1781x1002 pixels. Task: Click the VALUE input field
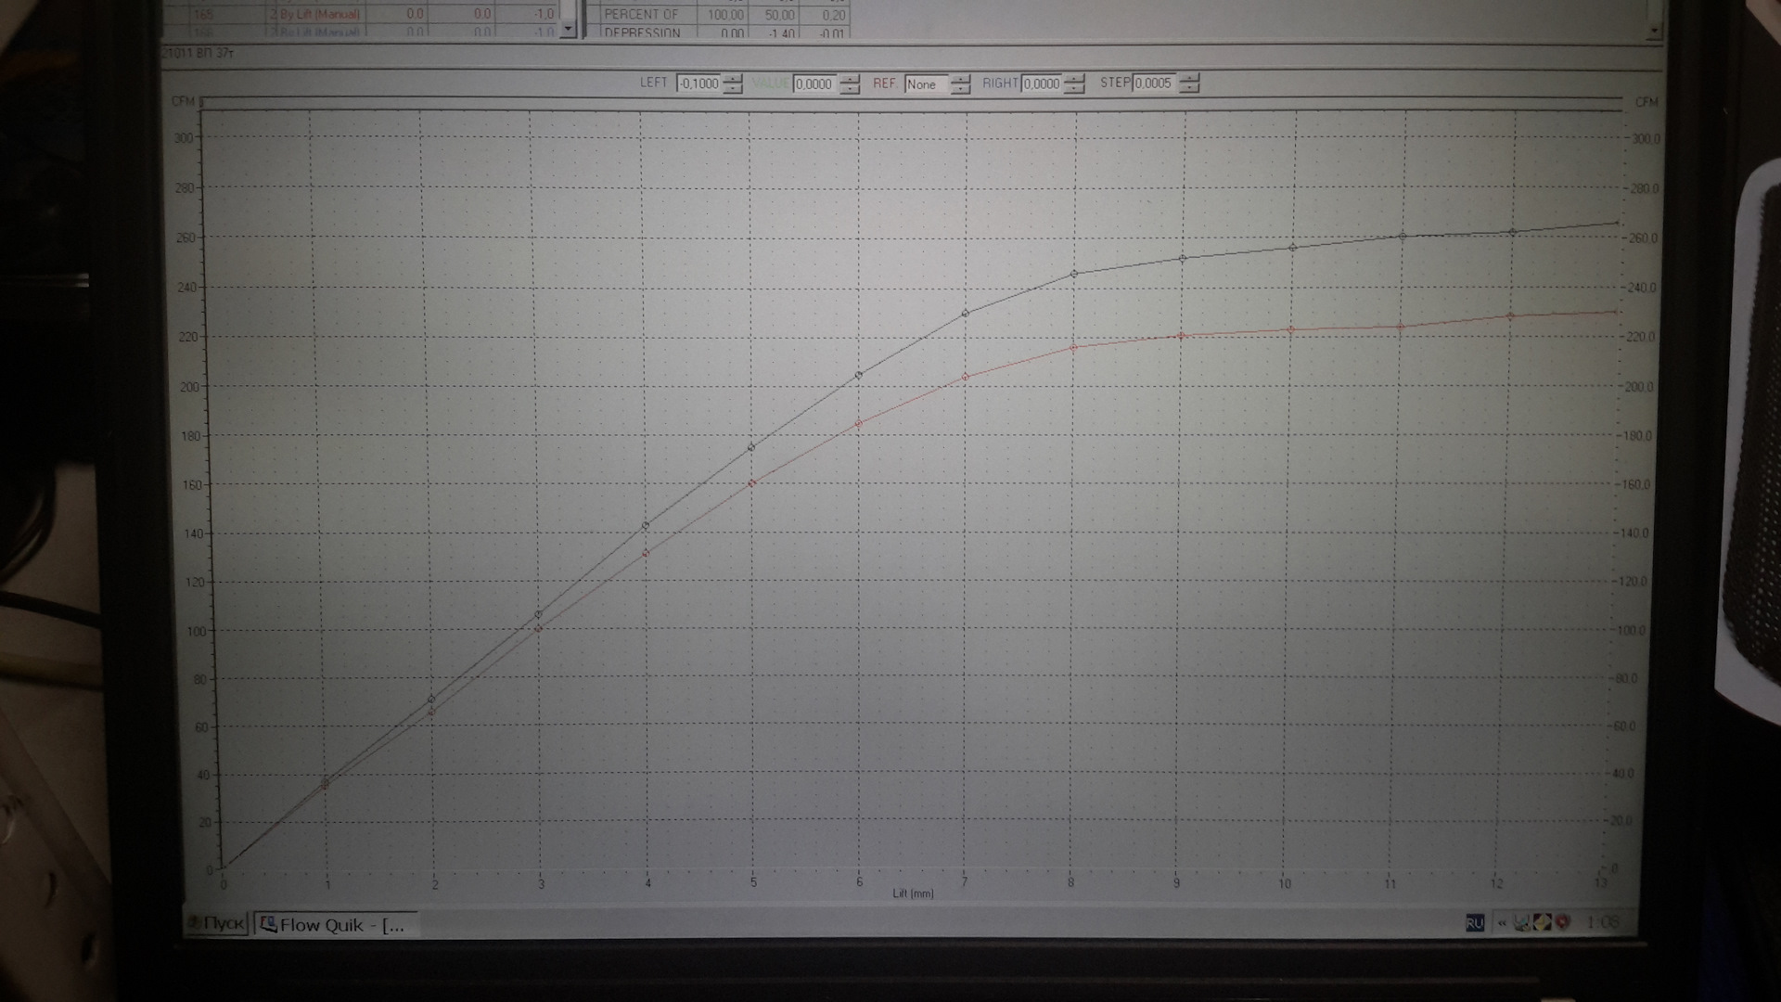[814, 84]
